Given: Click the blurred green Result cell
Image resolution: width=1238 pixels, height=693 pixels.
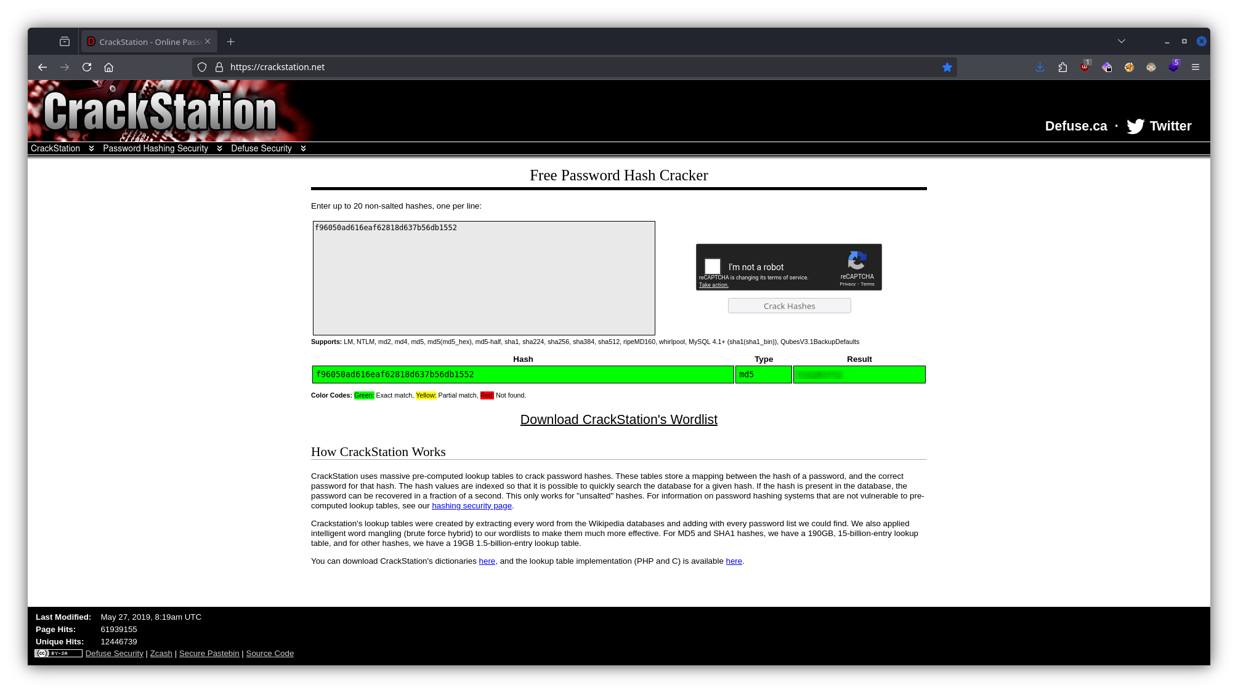Looking at the screenshot, I should point(859,374).
